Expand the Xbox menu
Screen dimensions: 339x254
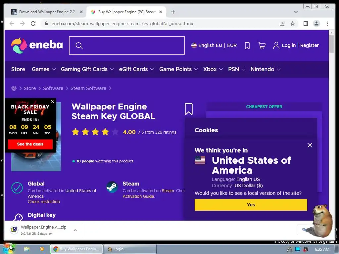coord(213,69)
